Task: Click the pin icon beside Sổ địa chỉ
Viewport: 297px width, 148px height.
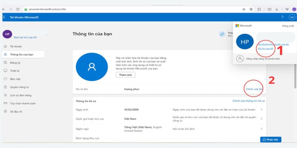Action: (6, 111)
